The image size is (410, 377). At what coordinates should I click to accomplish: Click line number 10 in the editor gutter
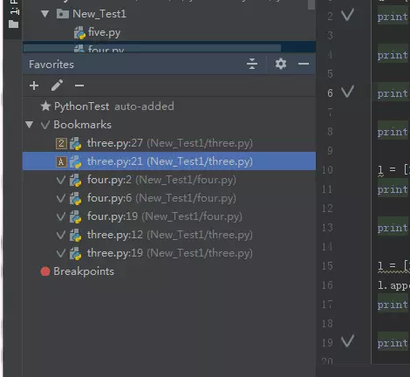pyautogui.click(x=327, y=170)
